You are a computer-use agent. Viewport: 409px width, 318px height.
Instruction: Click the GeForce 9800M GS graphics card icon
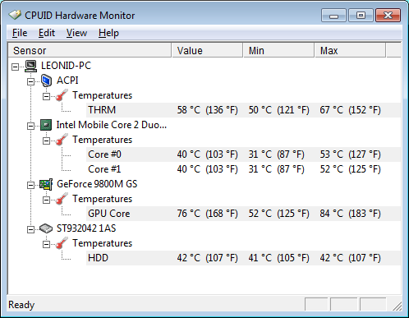46,184
